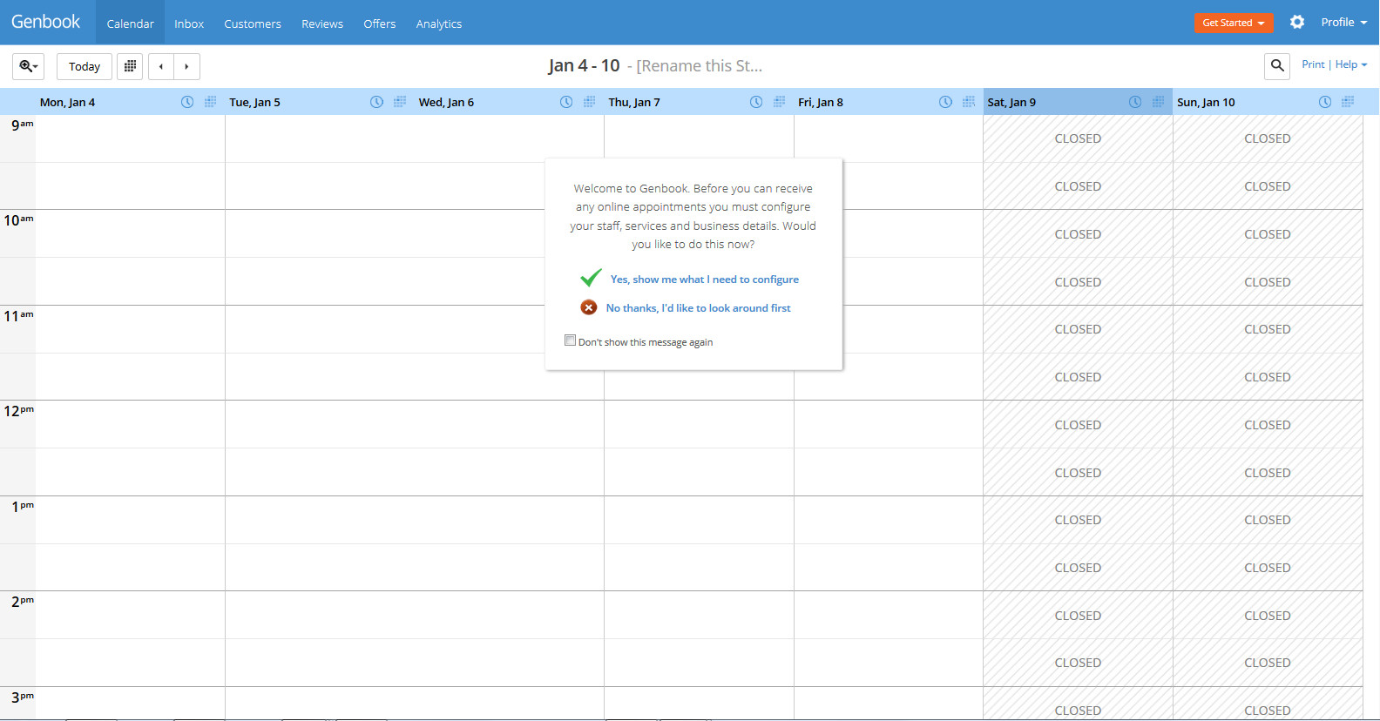Go to the Reviews tab
The height and width of the screenshot is (721, 1380).
[x=322, y=24]
